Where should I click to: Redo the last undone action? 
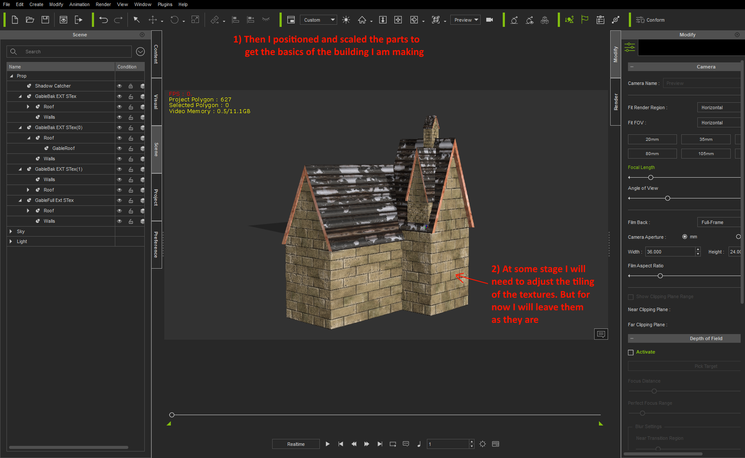pos(118,20)
